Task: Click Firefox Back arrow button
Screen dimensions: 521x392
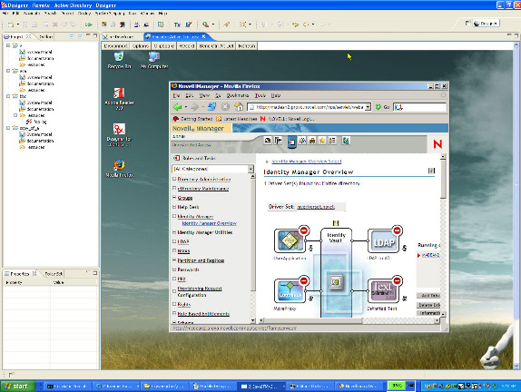Action: (177, 107)
